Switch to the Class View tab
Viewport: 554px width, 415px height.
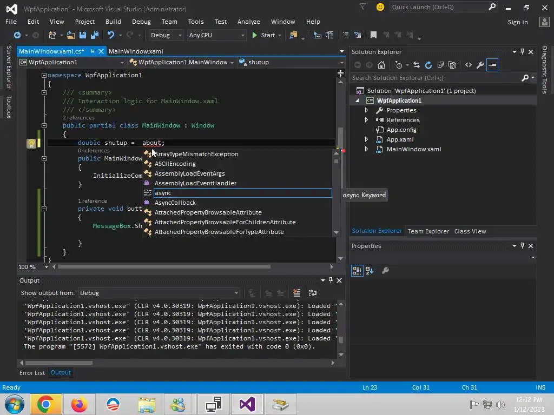tap(470, 231)
